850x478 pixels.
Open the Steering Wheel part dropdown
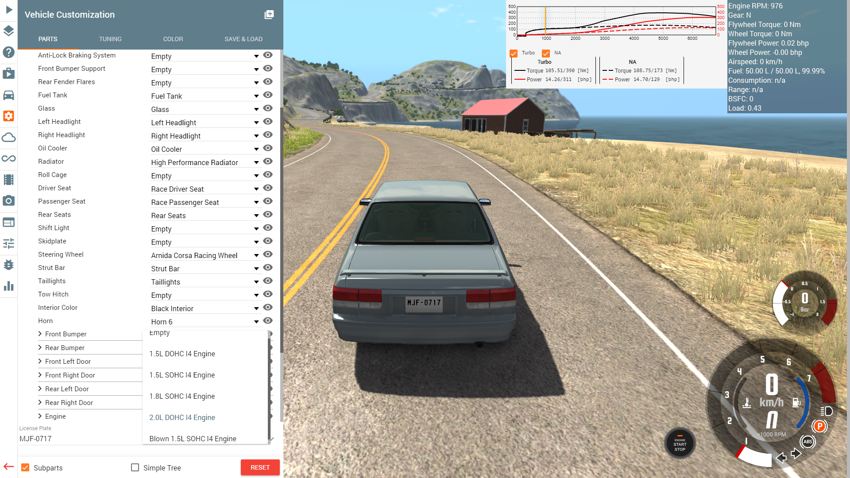205,255
